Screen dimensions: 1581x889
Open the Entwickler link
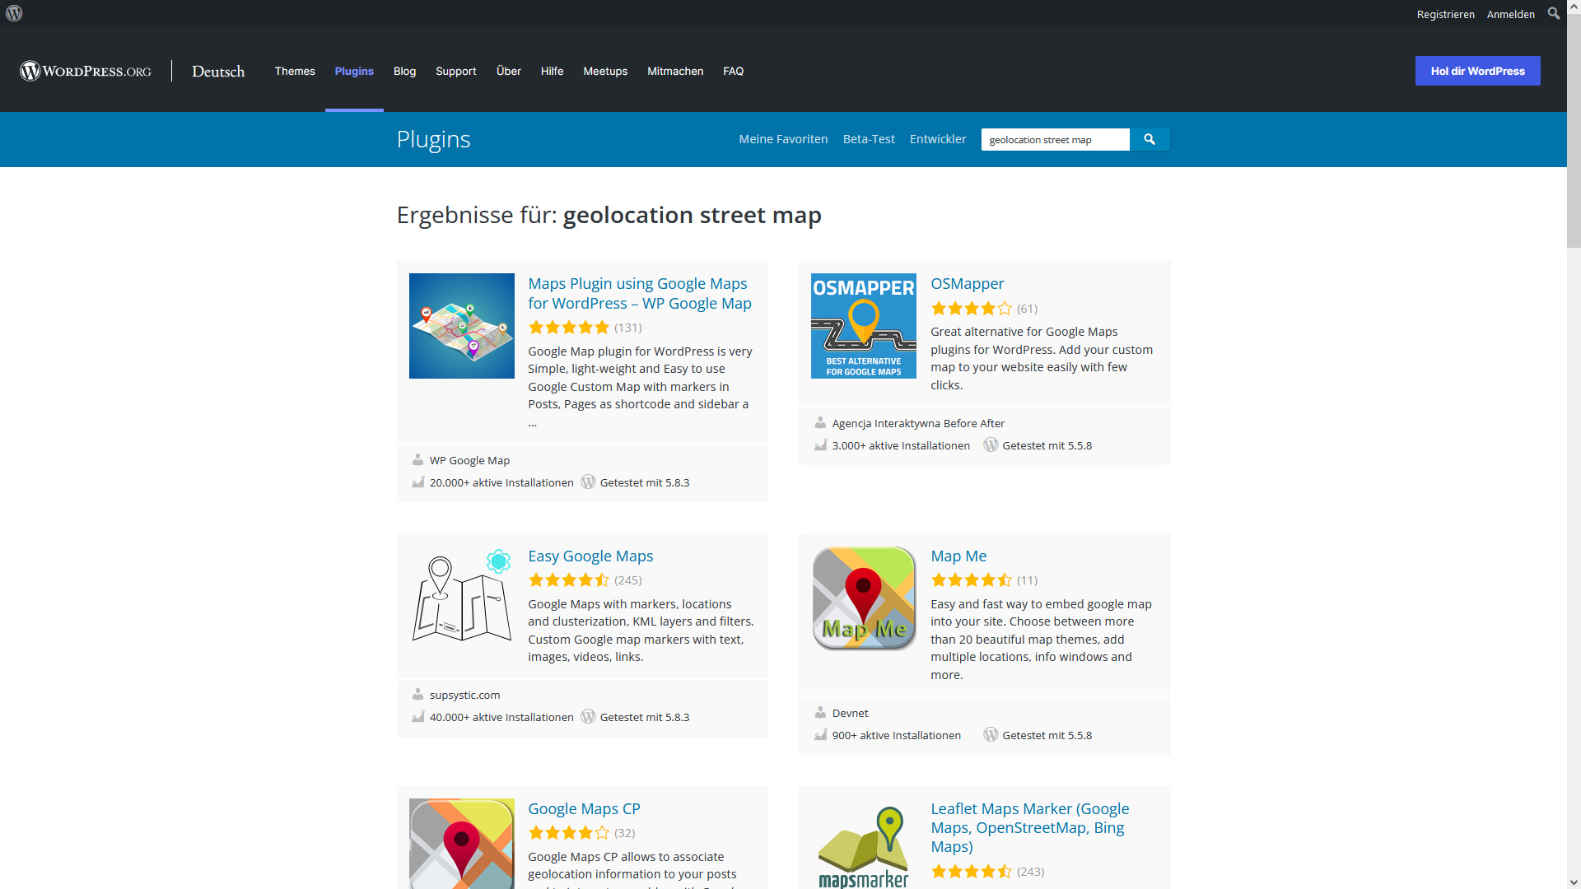[938, 139]
